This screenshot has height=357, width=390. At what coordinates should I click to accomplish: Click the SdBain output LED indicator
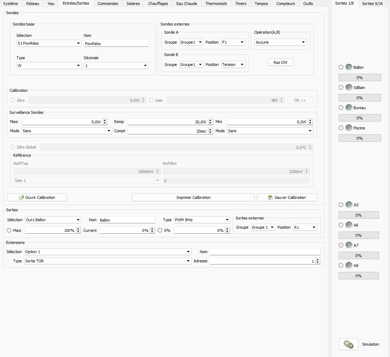tap(349, 88)
